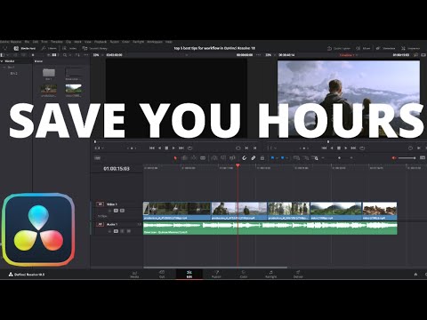Click the blue Flag clip icon

[x=272, y=158]
